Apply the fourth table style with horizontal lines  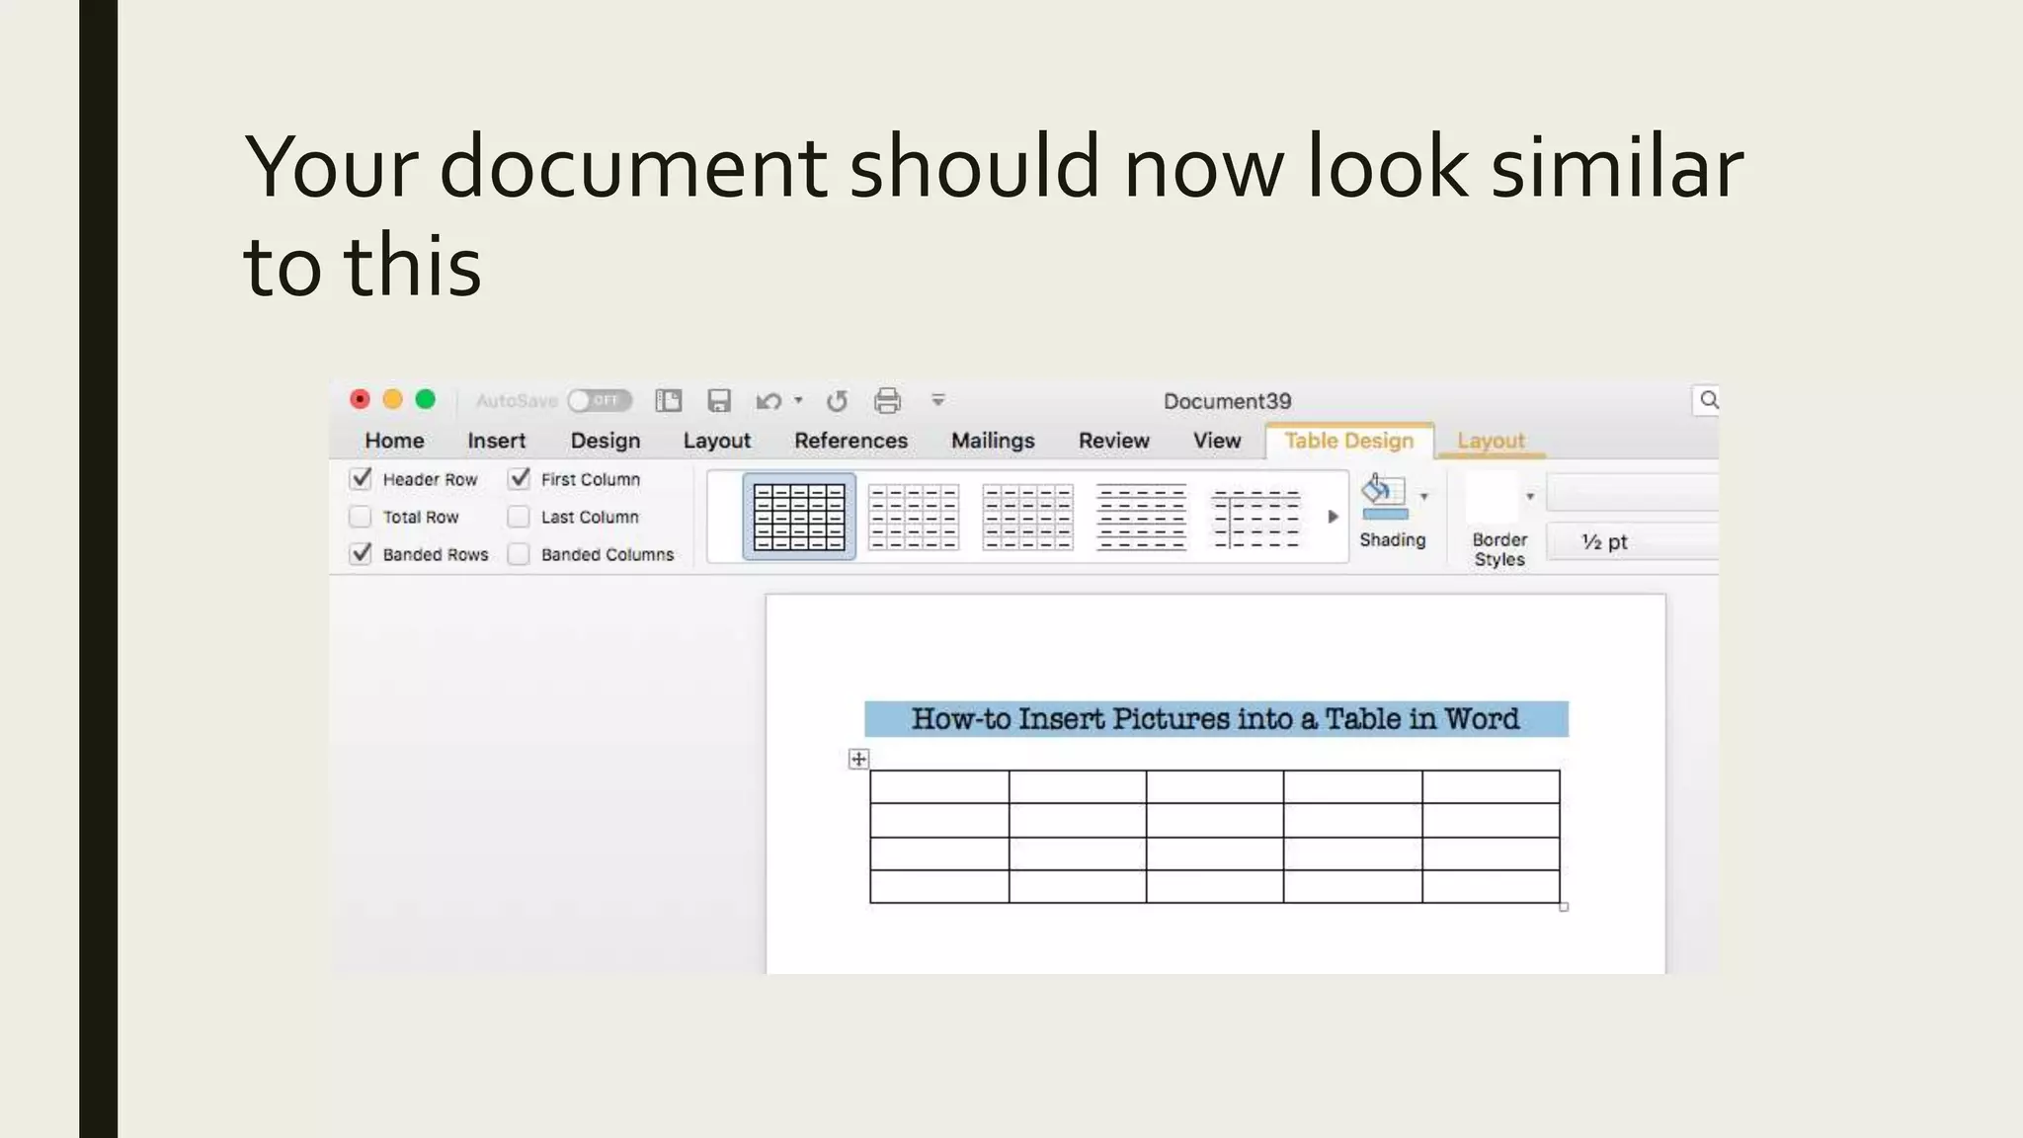coord(1142,517)
